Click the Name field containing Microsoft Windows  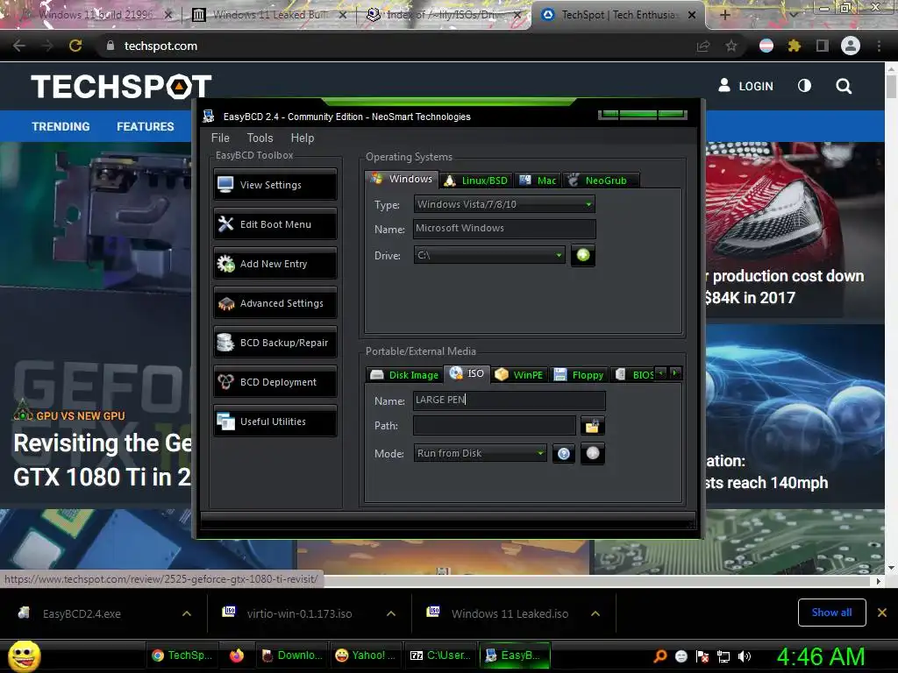(x=504, y=229)
